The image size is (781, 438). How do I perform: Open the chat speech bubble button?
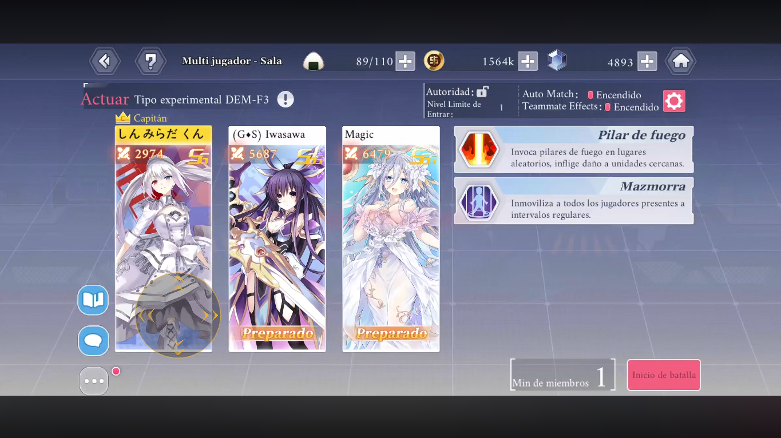click(93, 341)
